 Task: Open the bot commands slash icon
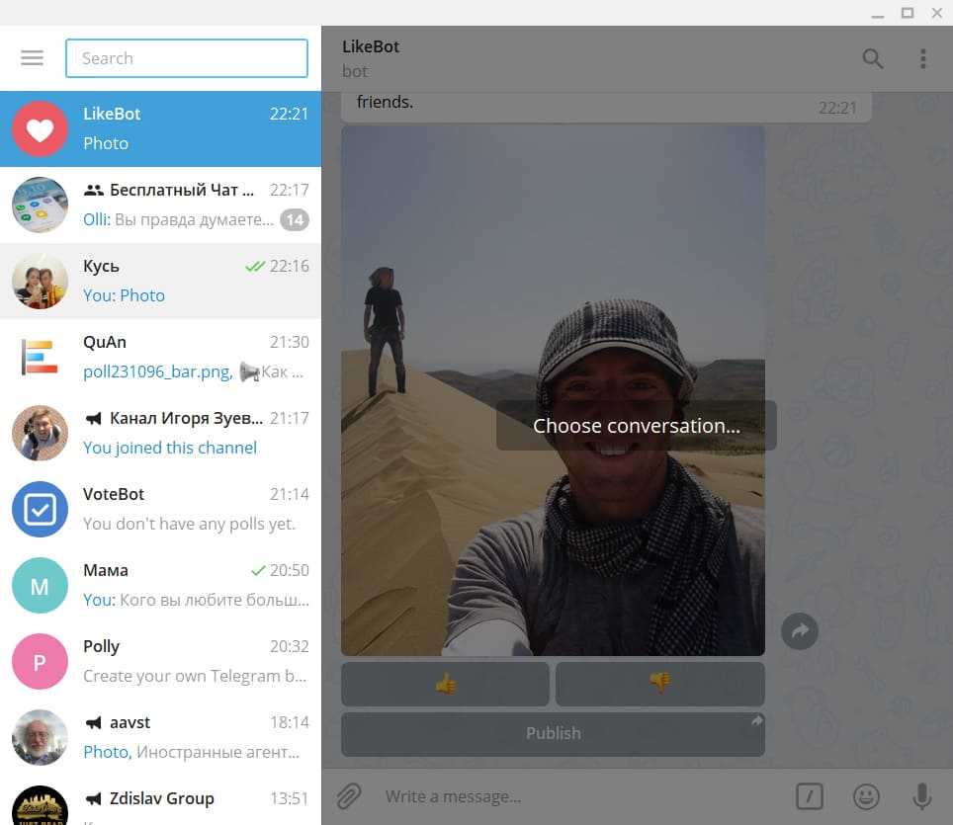(810, 796)
